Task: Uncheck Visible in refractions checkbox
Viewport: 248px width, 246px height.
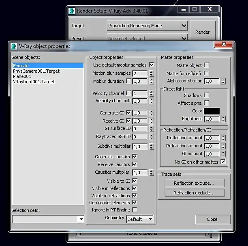Action: tap(135, 195)
